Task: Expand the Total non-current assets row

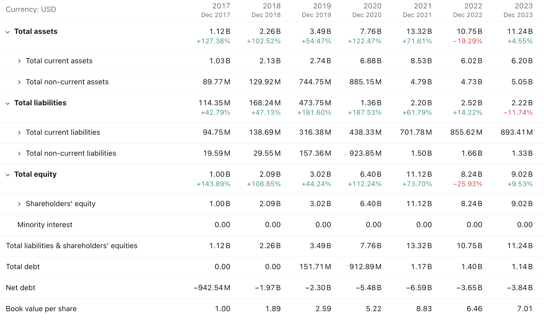Action: (x=19, y=82)
